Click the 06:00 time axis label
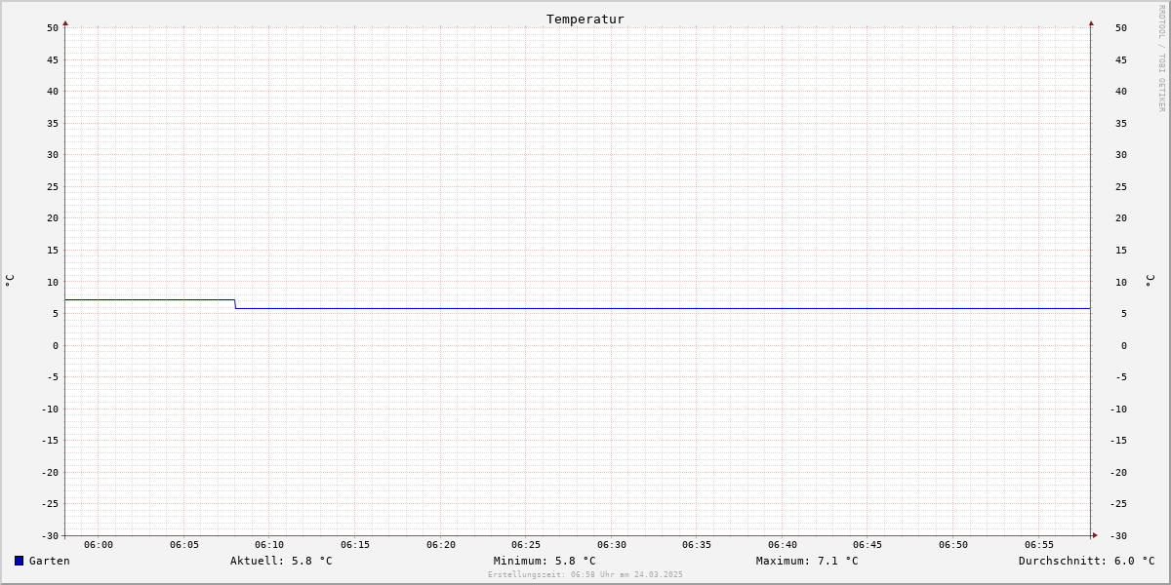The height and width of the screenshot is (585, 1171). 99,545
